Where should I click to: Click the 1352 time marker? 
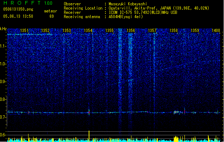click(45, 30)
